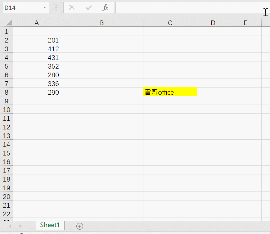Click the formula bar options dots handle

coord(56,7)
